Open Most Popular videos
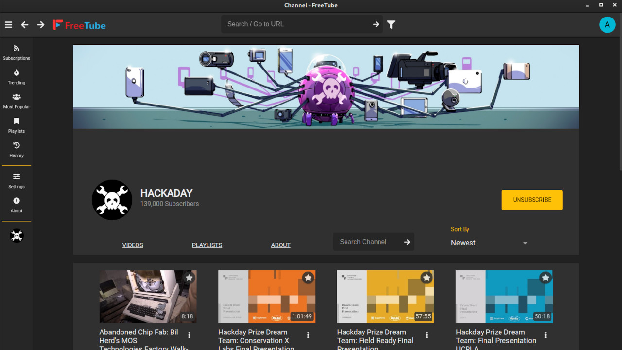The width and height of the screenshot is (622, 350). point(17,101)
